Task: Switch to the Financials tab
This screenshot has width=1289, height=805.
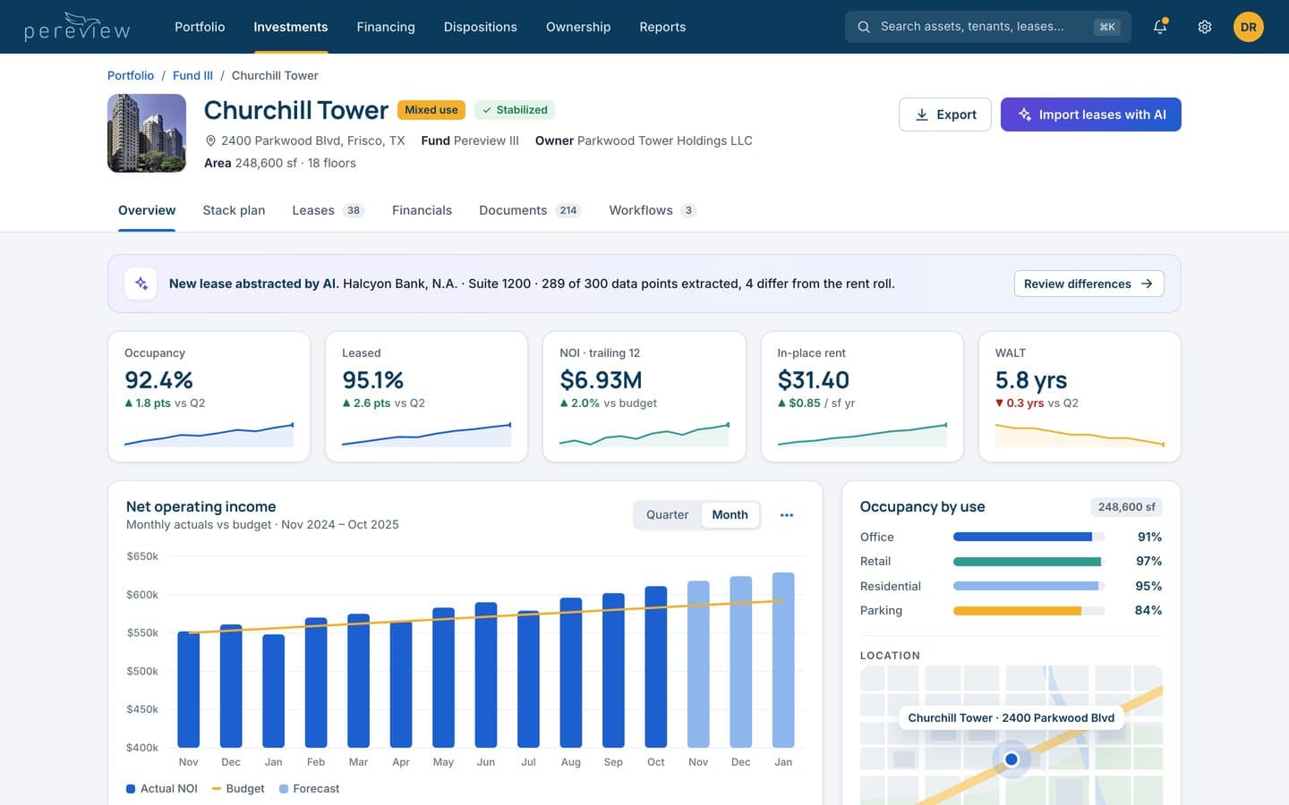Action: (x=422, y=210)
